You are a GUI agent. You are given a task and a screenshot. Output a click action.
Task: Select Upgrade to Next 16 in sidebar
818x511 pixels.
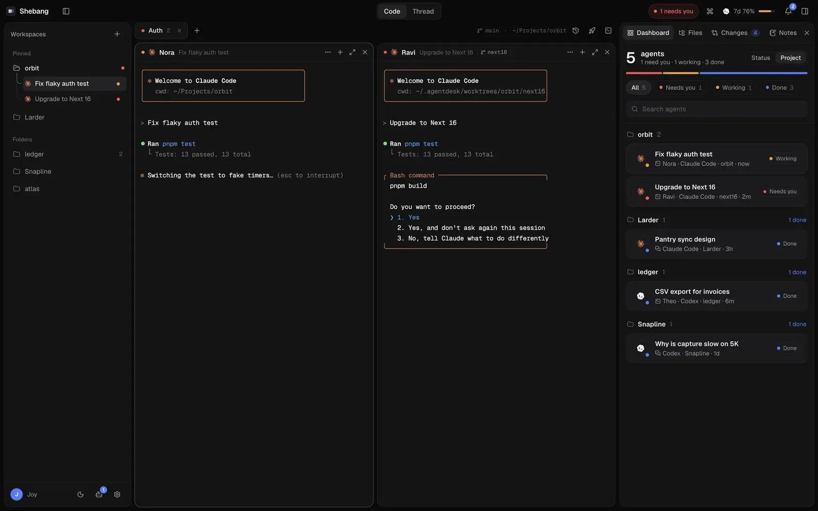coord(74,99)
